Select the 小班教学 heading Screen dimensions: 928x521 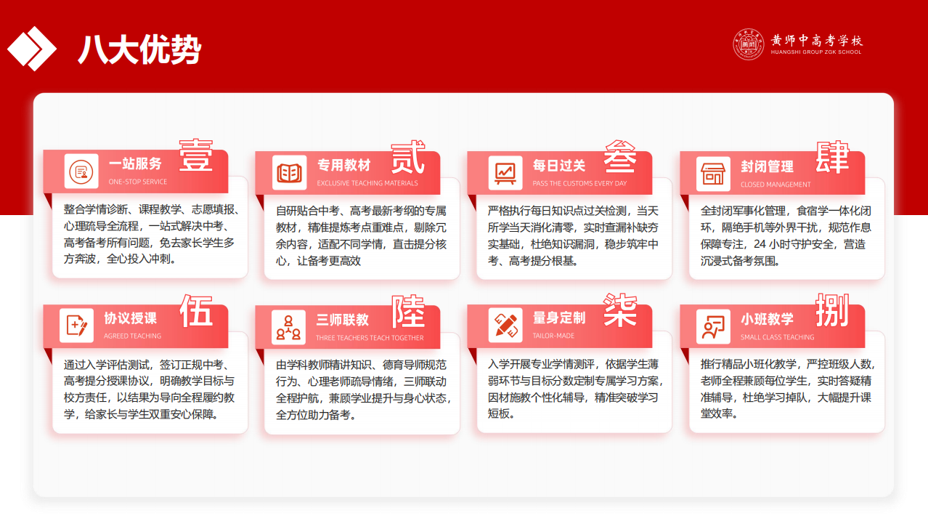tap(767, 320)
